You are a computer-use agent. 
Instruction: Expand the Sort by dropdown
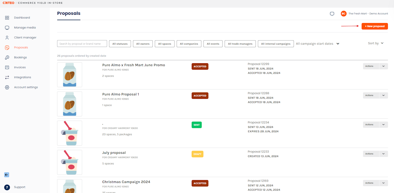(x=376, y=43)
